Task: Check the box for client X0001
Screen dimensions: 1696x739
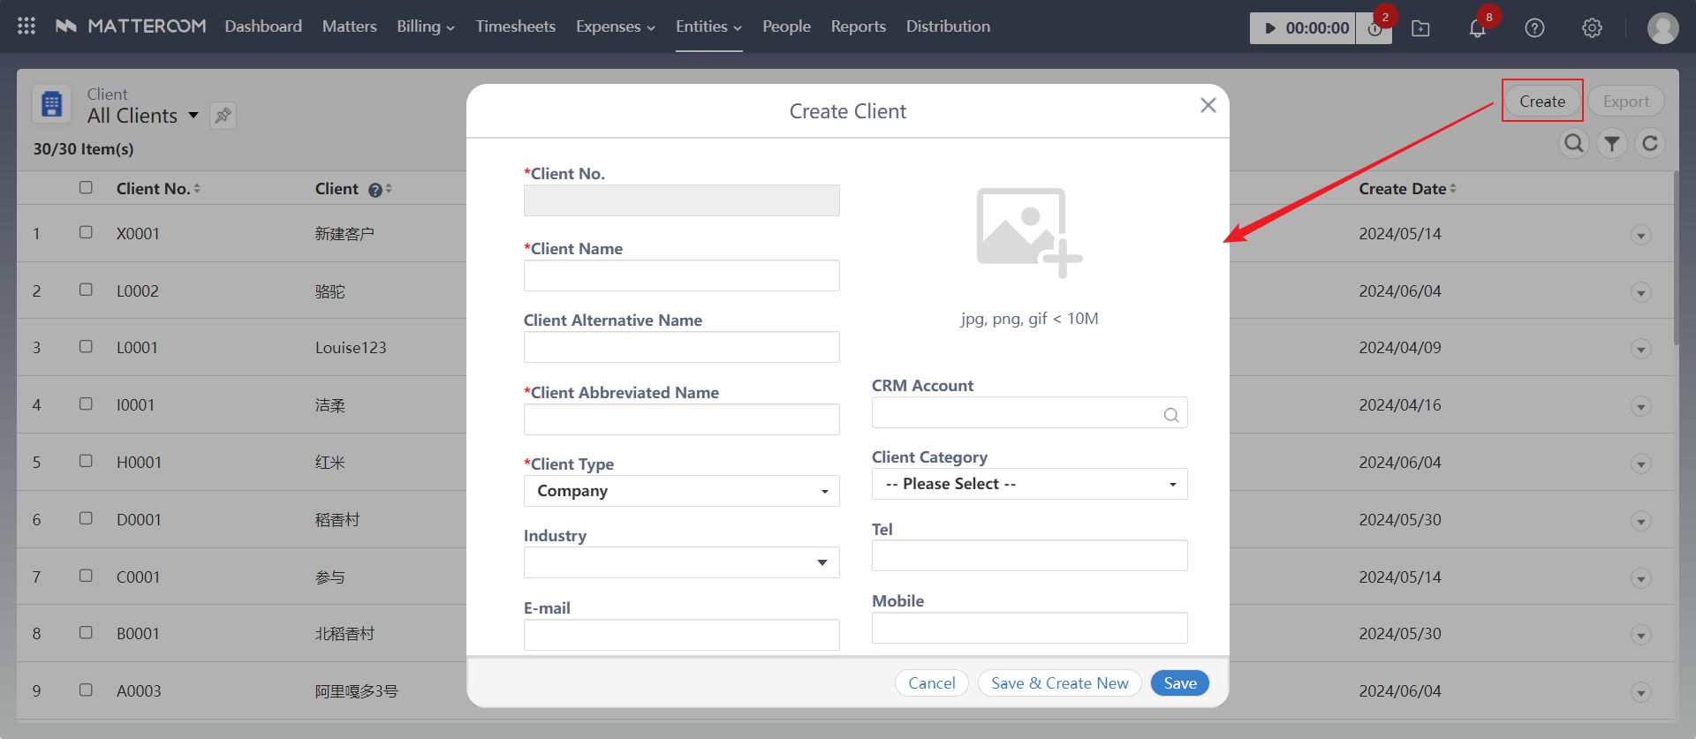Action: click(86, 232)
